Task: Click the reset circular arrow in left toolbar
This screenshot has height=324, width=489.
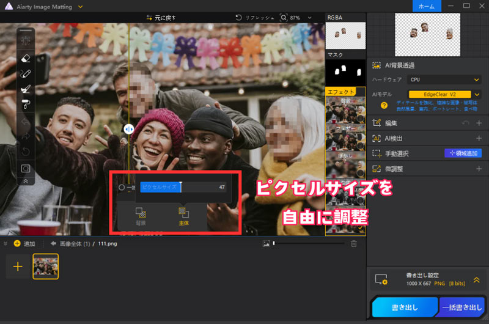Action: click(x=26, y=152)
